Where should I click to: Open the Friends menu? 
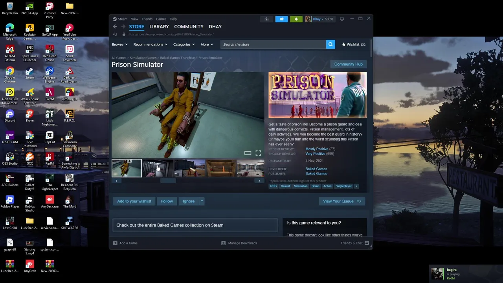pos(147,19)
